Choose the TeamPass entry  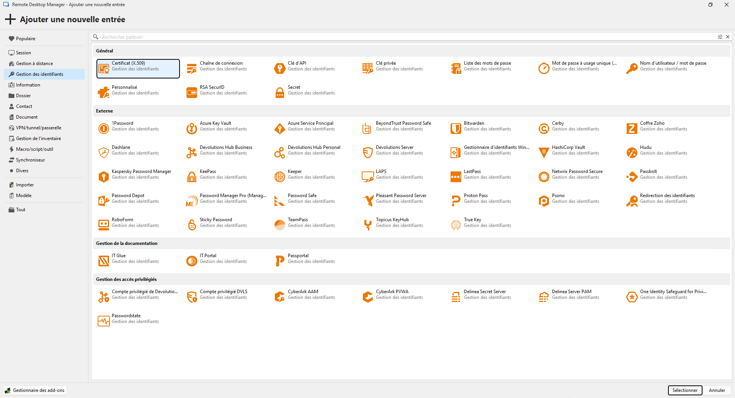coord(314,225)
